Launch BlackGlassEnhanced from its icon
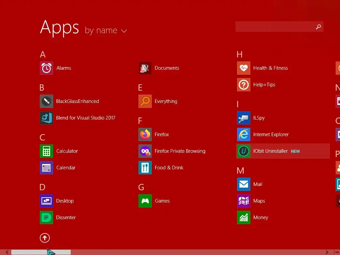Viewport: 340px width, 255px height. (x=46, y=101)
